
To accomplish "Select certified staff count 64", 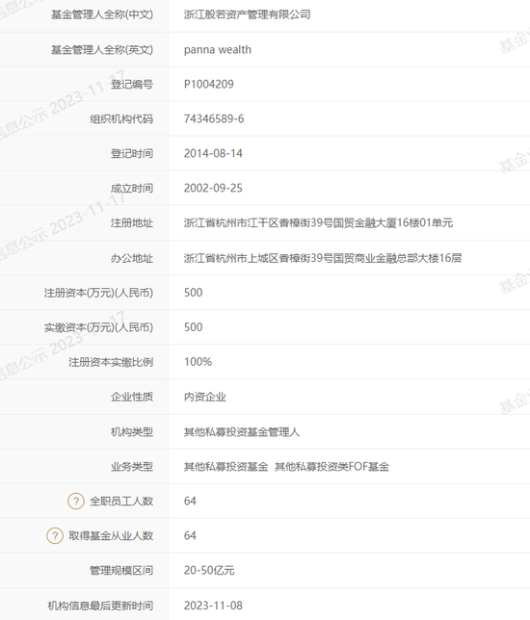I will pyautogui.click(x=190, y=536).
